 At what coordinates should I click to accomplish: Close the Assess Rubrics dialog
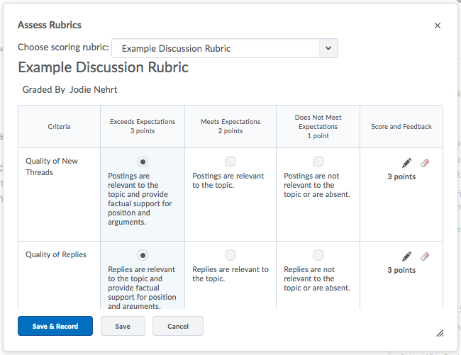(x=437, y=26)
